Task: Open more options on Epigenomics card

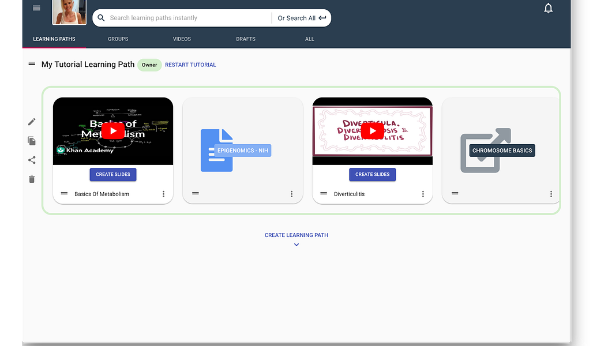Action: [x=291, y=194]
